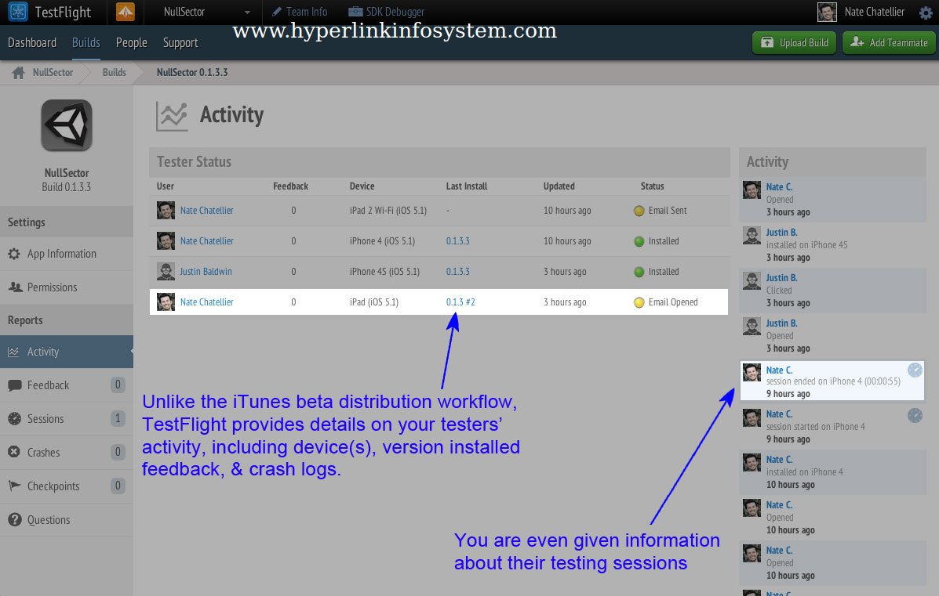
Task: Go to the Dashboard tab
Action: [x=31, y=42]
